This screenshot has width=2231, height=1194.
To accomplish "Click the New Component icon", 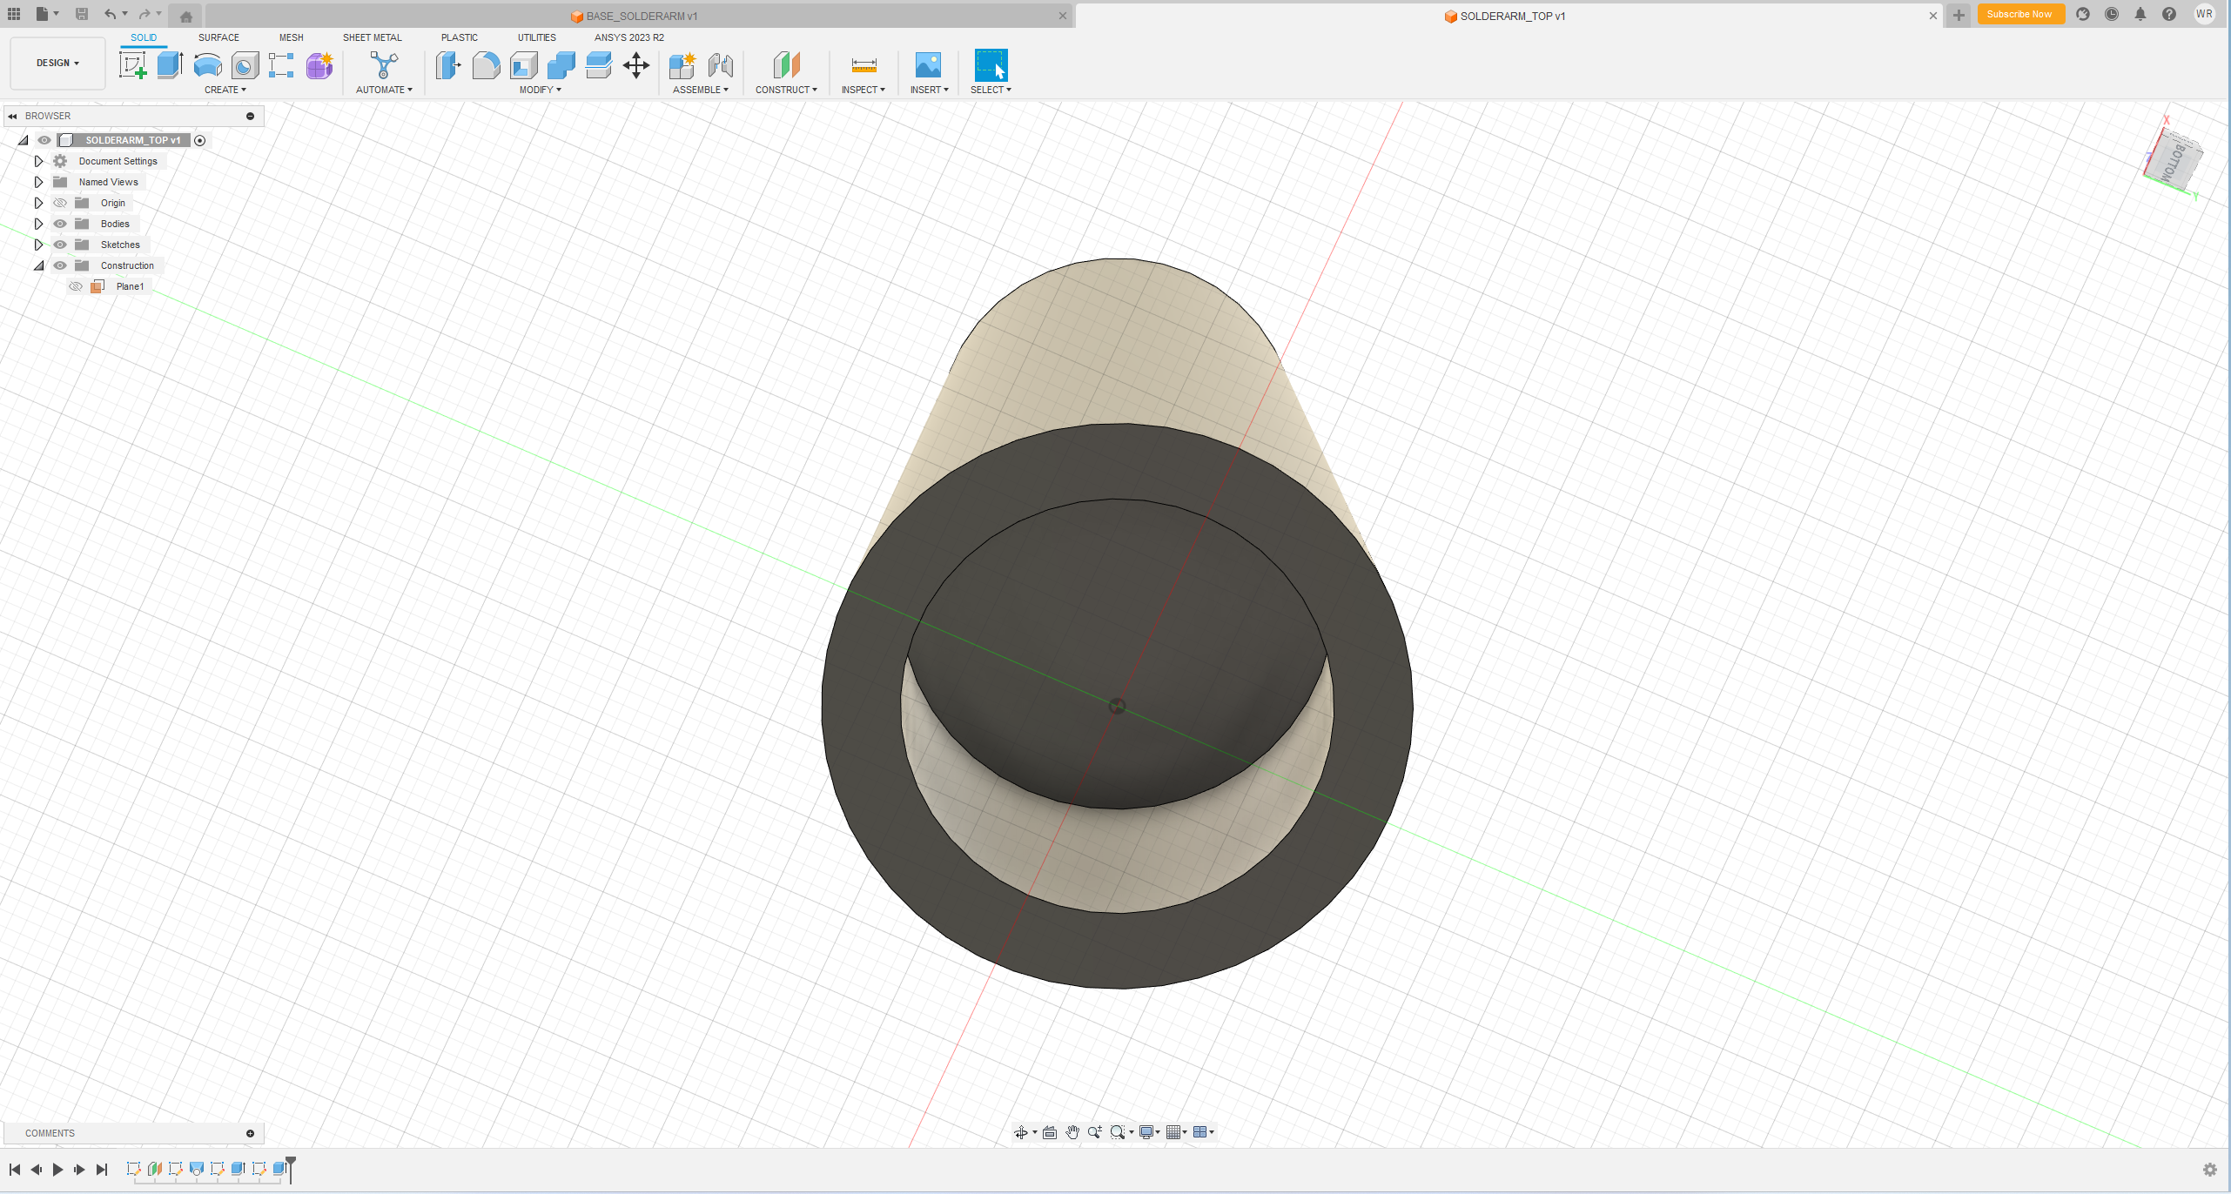I will point(682,65).
